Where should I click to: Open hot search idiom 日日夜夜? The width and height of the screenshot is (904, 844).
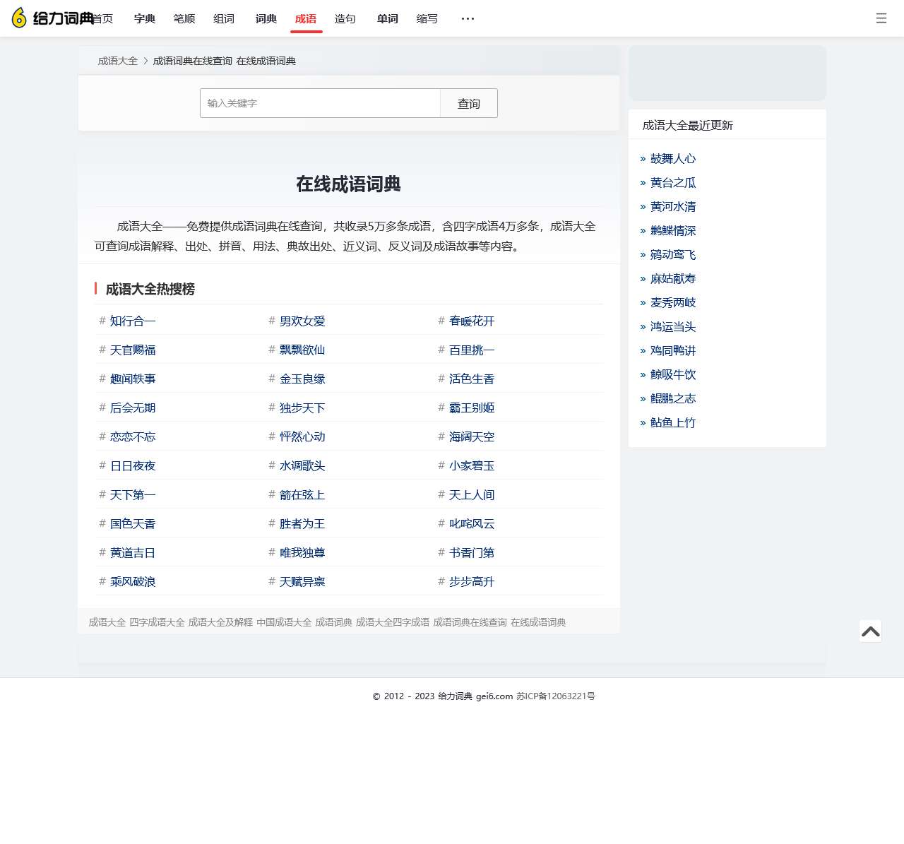133,465
